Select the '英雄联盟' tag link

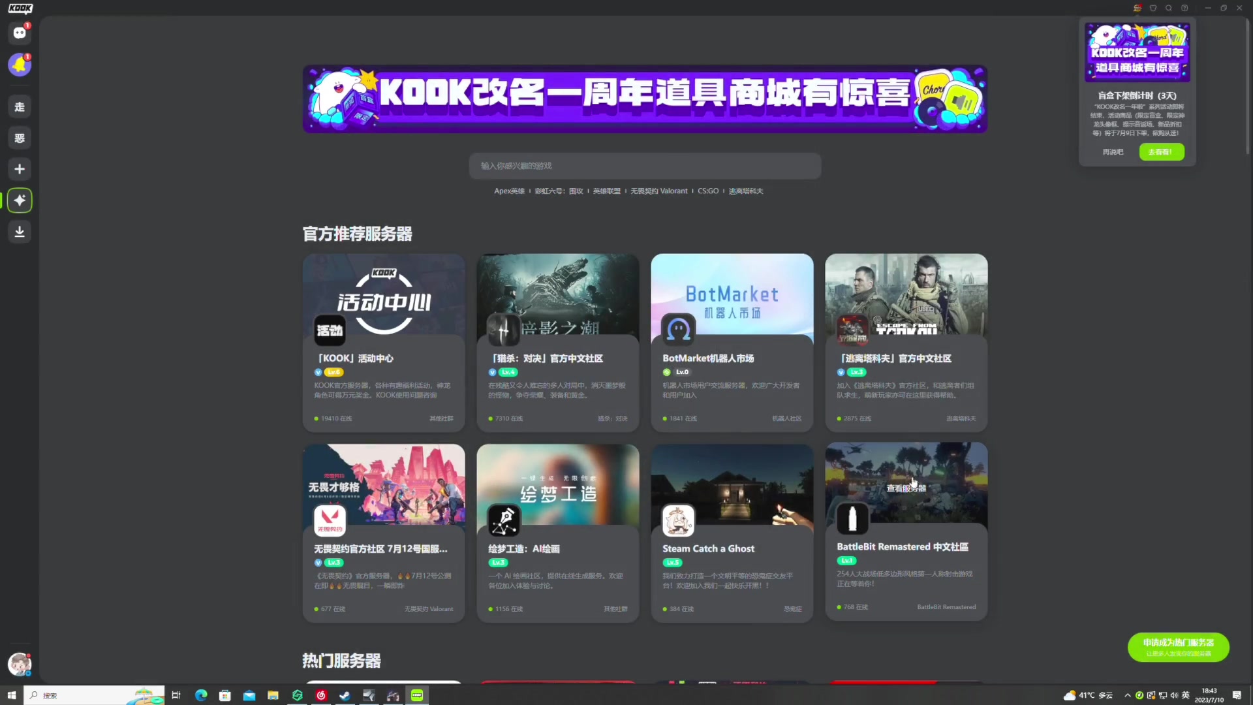[606, 191]
